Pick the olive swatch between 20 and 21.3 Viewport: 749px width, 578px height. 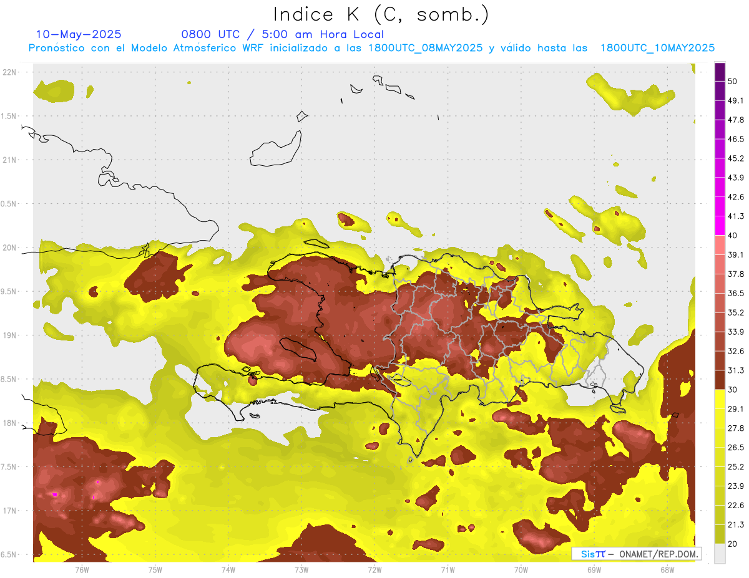pyautogui.click(x=720, y=534)
